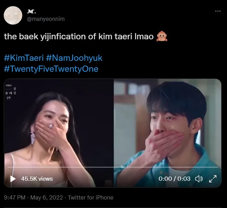Viewport: 227px width, 208px height.
Task: Open the #NamJoohyuk hashtag
Action: coord(74,58)
